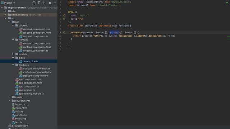Open Project panel settings gear

[x=50, y=3]
